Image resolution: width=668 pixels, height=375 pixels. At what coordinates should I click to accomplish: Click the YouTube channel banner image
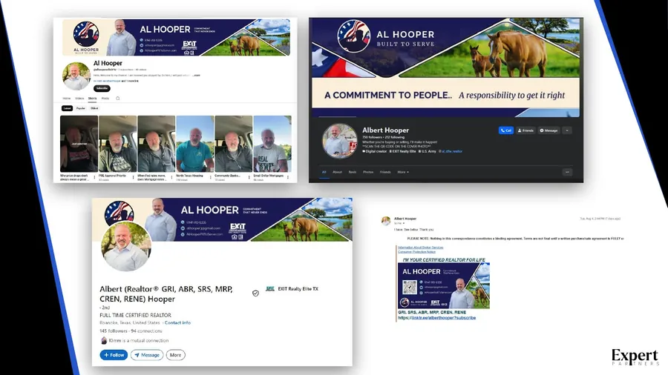click(176, 37)
